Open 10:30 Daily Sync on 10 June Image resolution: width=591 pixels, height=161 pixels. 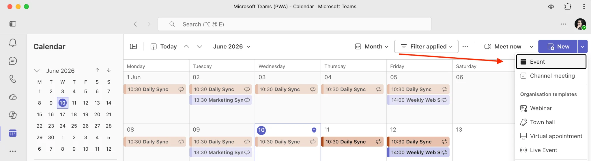point(287,142)
